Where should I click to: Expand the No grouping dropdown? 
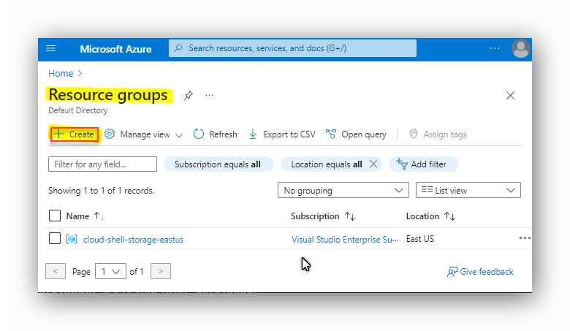point(343,191)
